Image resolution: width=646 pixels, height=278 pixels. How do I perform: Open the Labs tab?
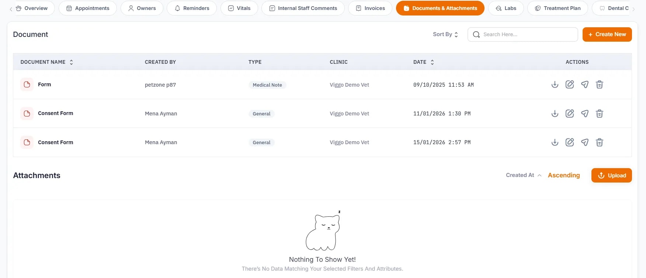pyautogui.click(x=506, y=8)
